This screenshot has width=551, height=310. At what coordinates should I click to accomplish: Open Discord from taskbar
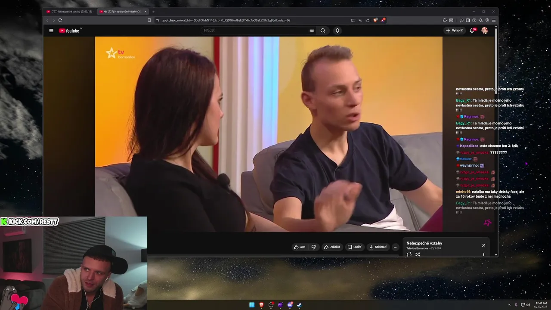click(290, 305)
